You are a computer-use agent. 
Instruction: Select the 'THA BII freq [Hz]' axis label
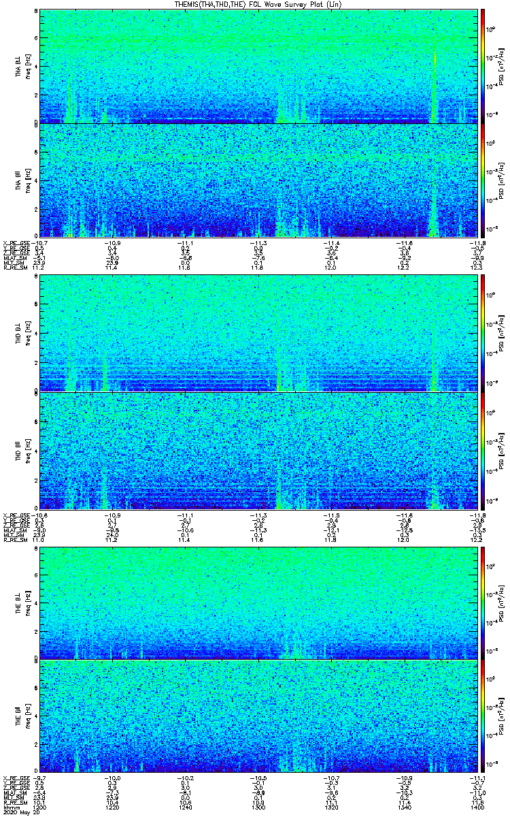click(23, 180)
